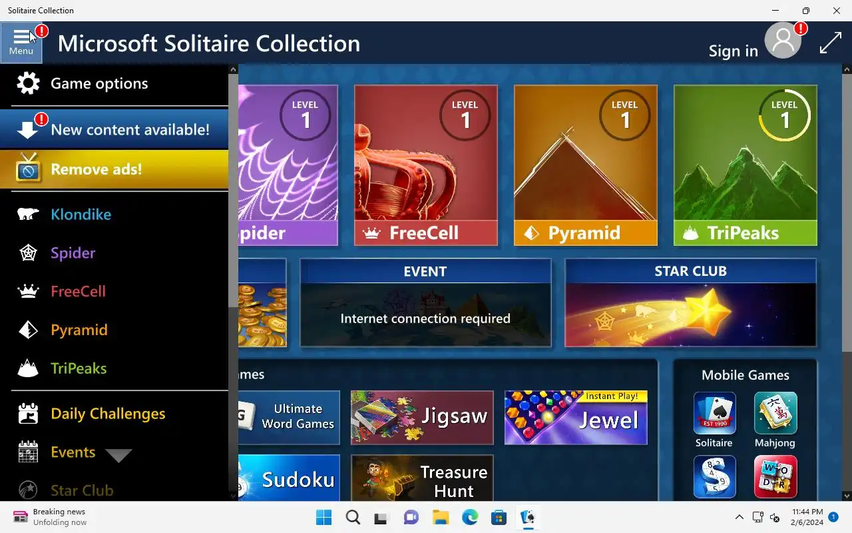View the FreeCell level 1 progress ring
The height and width of the screenshot is (533, 852).
(465, 115)
